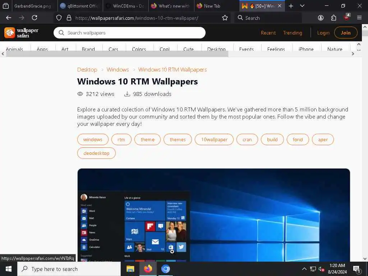Select the build tag

pos(272,139)
